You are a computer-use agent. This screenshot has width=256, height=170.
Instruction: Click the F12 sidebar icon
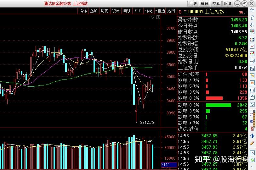point(252,90)
